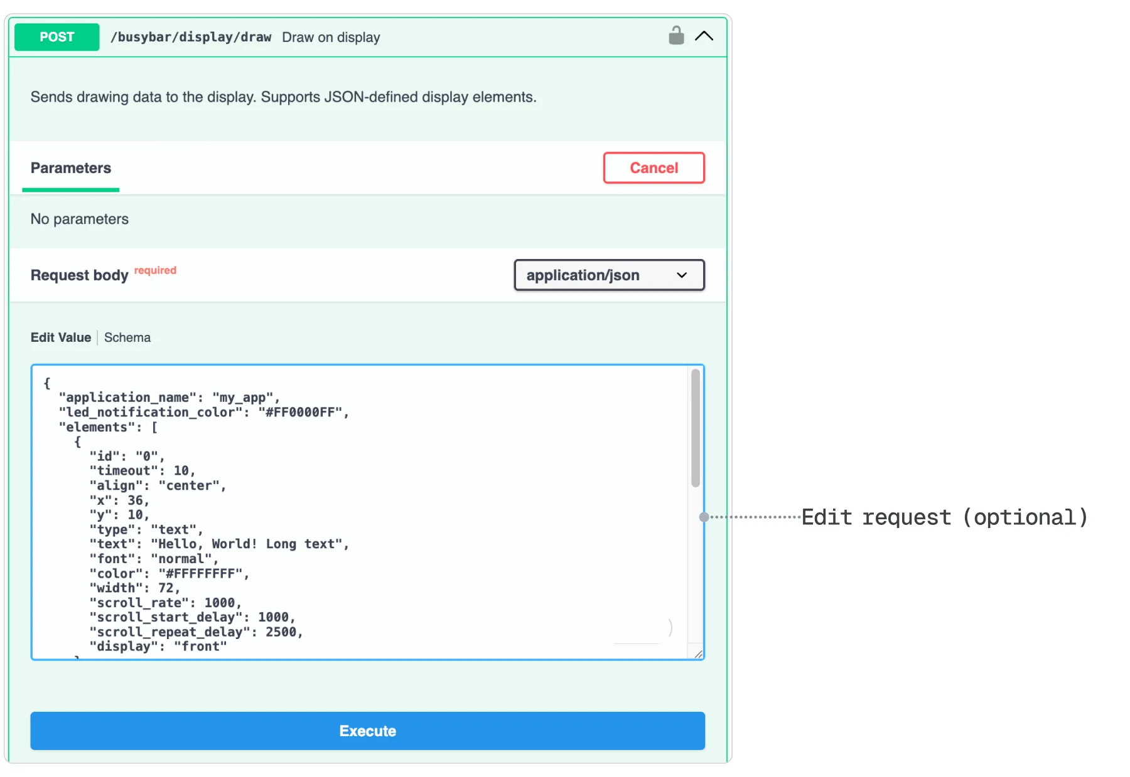The image size is (1130, 777).
Task: Click the green POST method badge
Action: tap(57, 37)
